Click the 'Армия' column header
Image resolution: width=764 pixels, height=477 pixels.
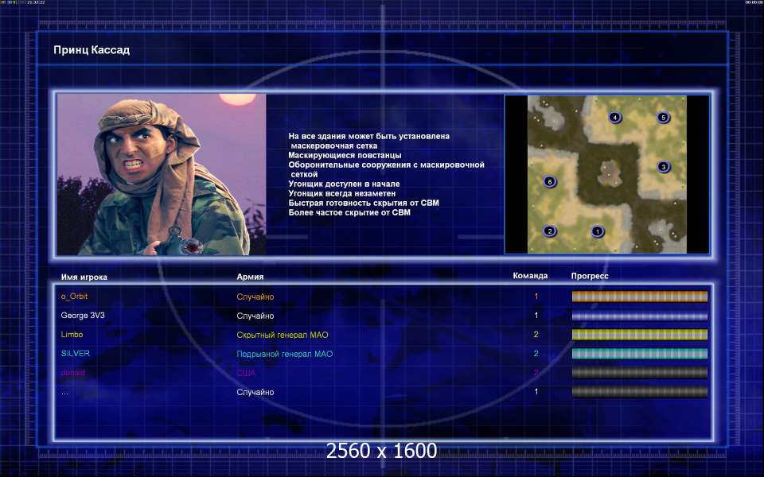[x=250, y=277]
